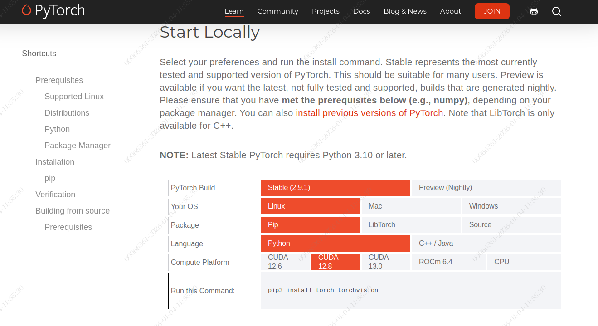The image size is (598, 326).
Task: Click the JOIN button
Action: 492,11
